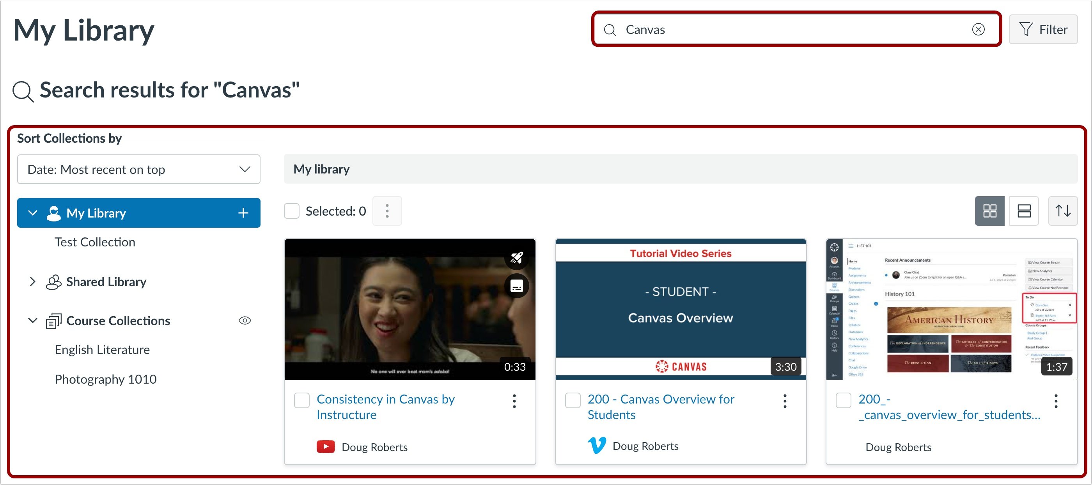This screenshot has height=485, width=1092.
Task: Toggle visibility of Course Collections
Action: (245, 320)
